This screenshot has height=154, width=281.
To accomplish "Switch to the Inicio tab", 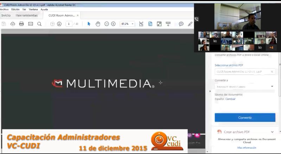I will click(x=6, y=15).
